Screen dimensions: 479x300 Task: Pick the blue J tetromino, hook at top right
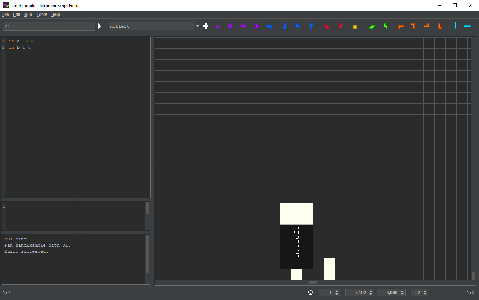click(312, 26)
